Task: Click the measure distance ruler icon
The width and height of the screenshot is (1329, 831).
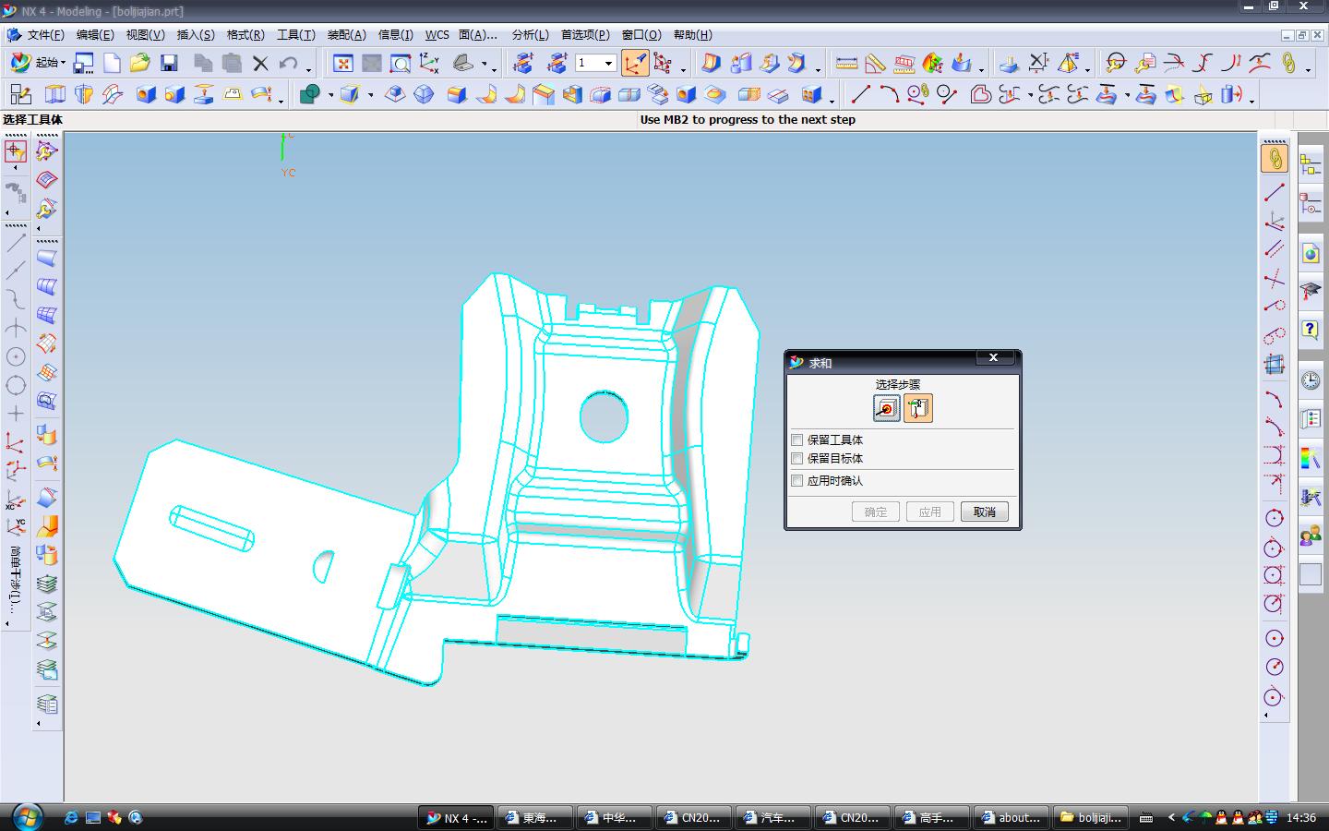Action: (846, 63)
